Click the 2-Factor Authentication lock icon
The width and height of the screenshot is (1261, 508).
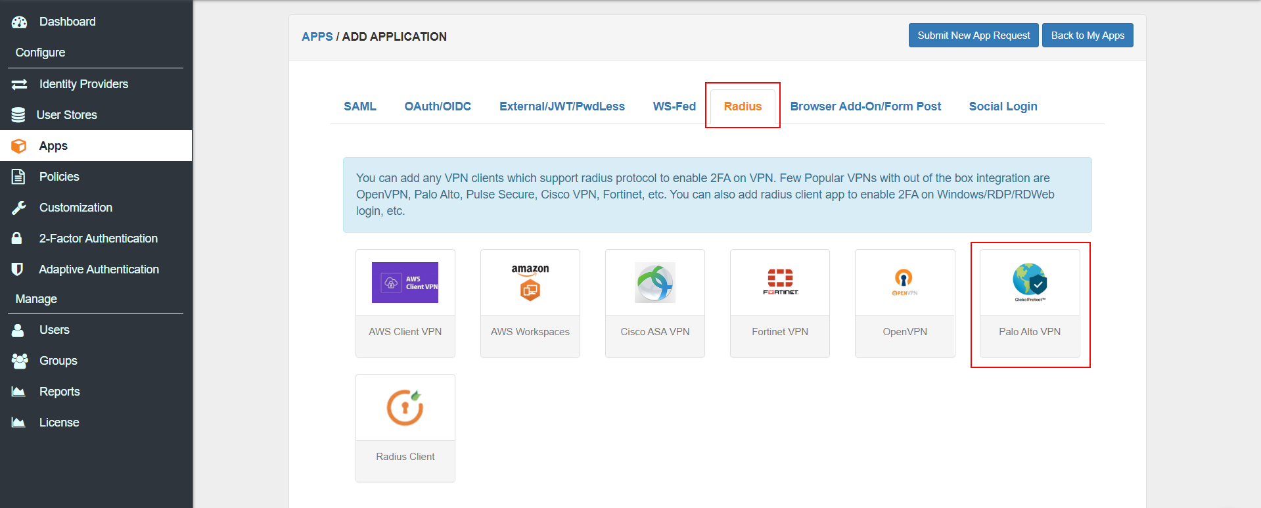[x=18, y=238]
